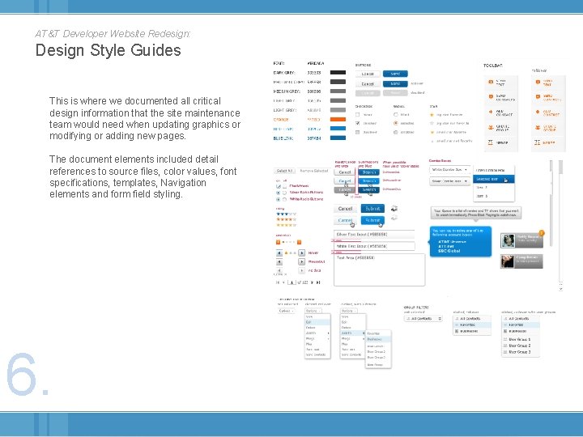Click into the Silver Text Input field

374,235
